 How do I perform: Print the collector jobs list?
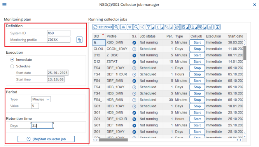[177, 27]
